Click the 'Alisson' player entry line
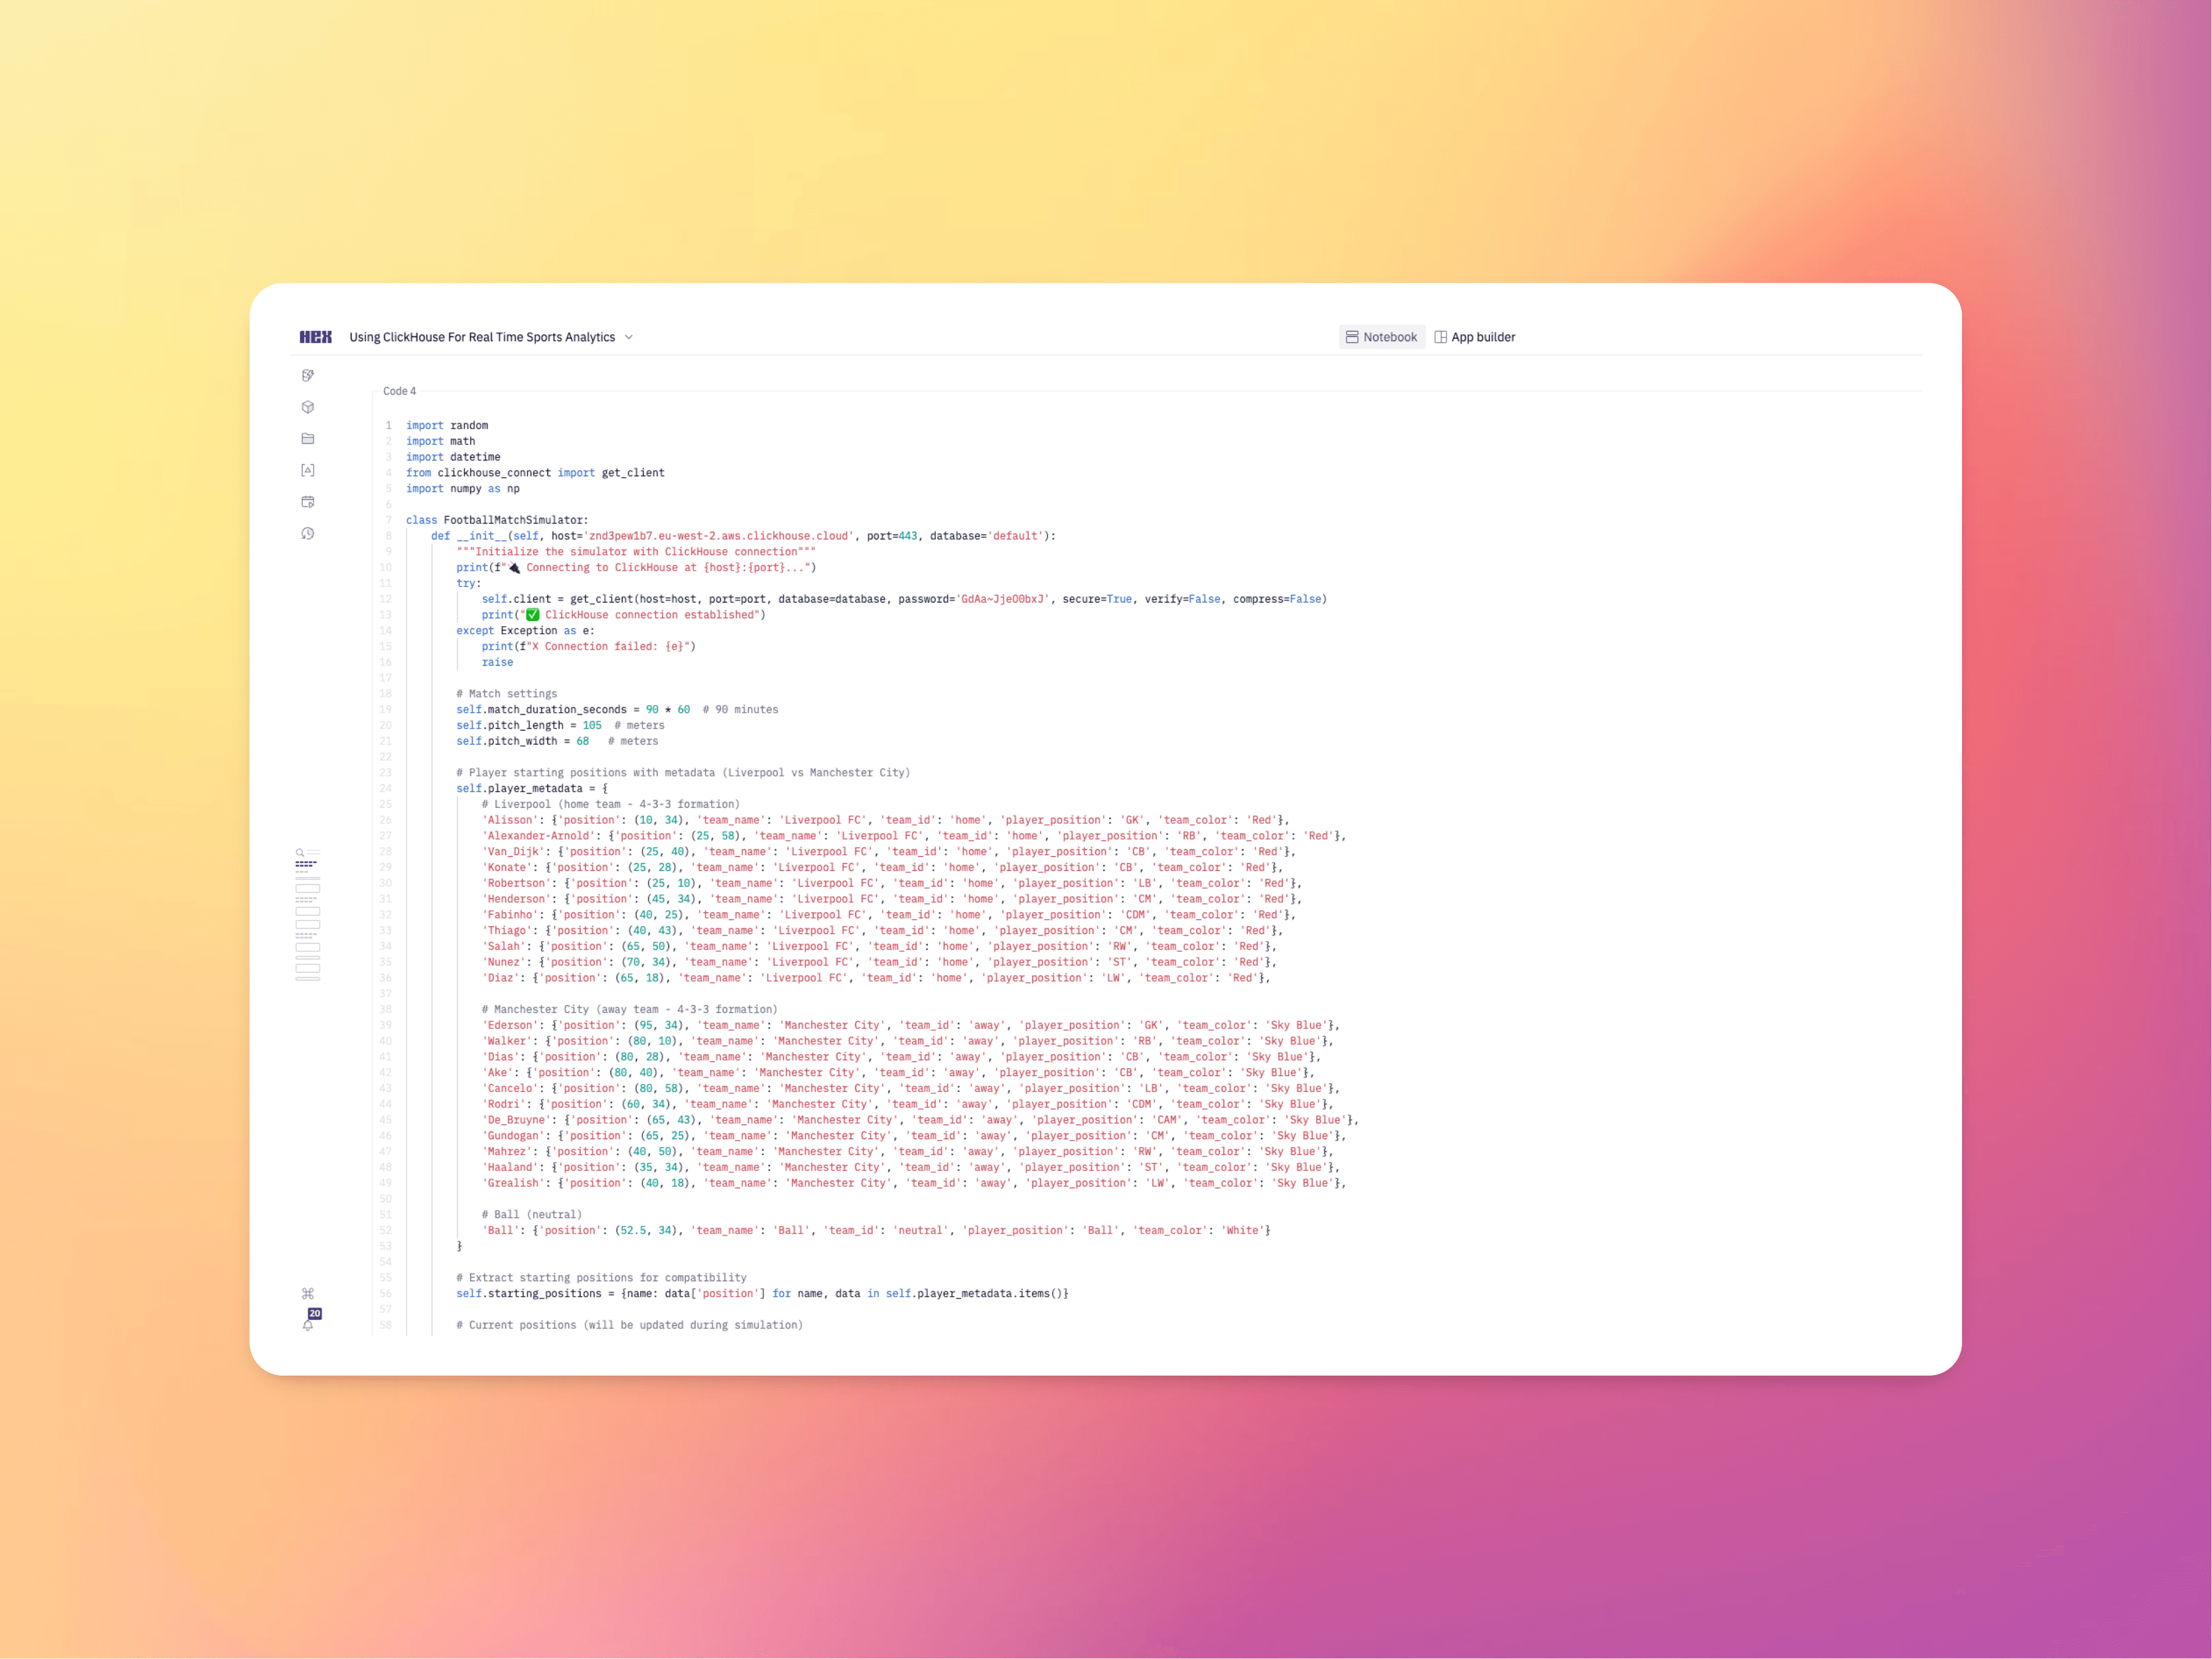 click(x=885, y=821)
